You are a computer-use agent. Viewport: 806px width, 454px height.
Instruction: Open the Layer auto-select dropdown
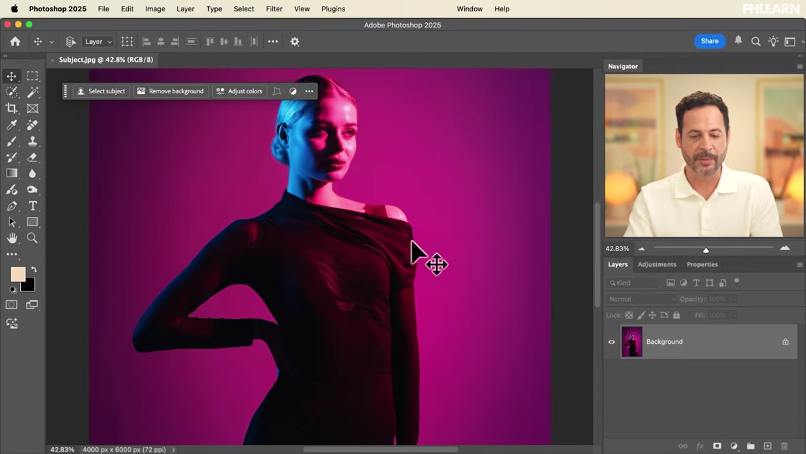pyautogui.click(x=98, y=42)
